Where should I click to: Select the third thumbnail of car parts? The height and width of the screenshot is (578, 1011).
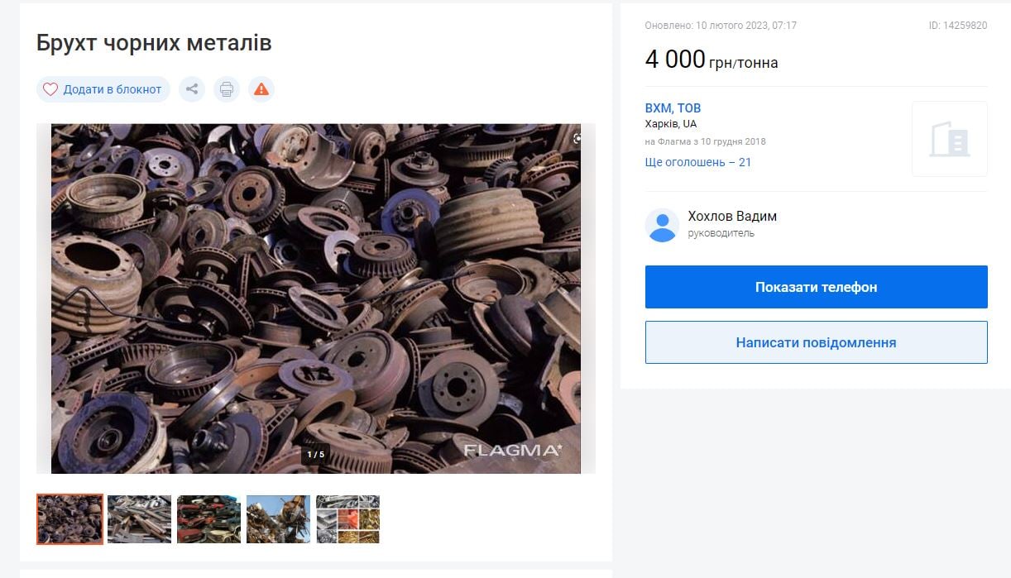click(208, 519)
